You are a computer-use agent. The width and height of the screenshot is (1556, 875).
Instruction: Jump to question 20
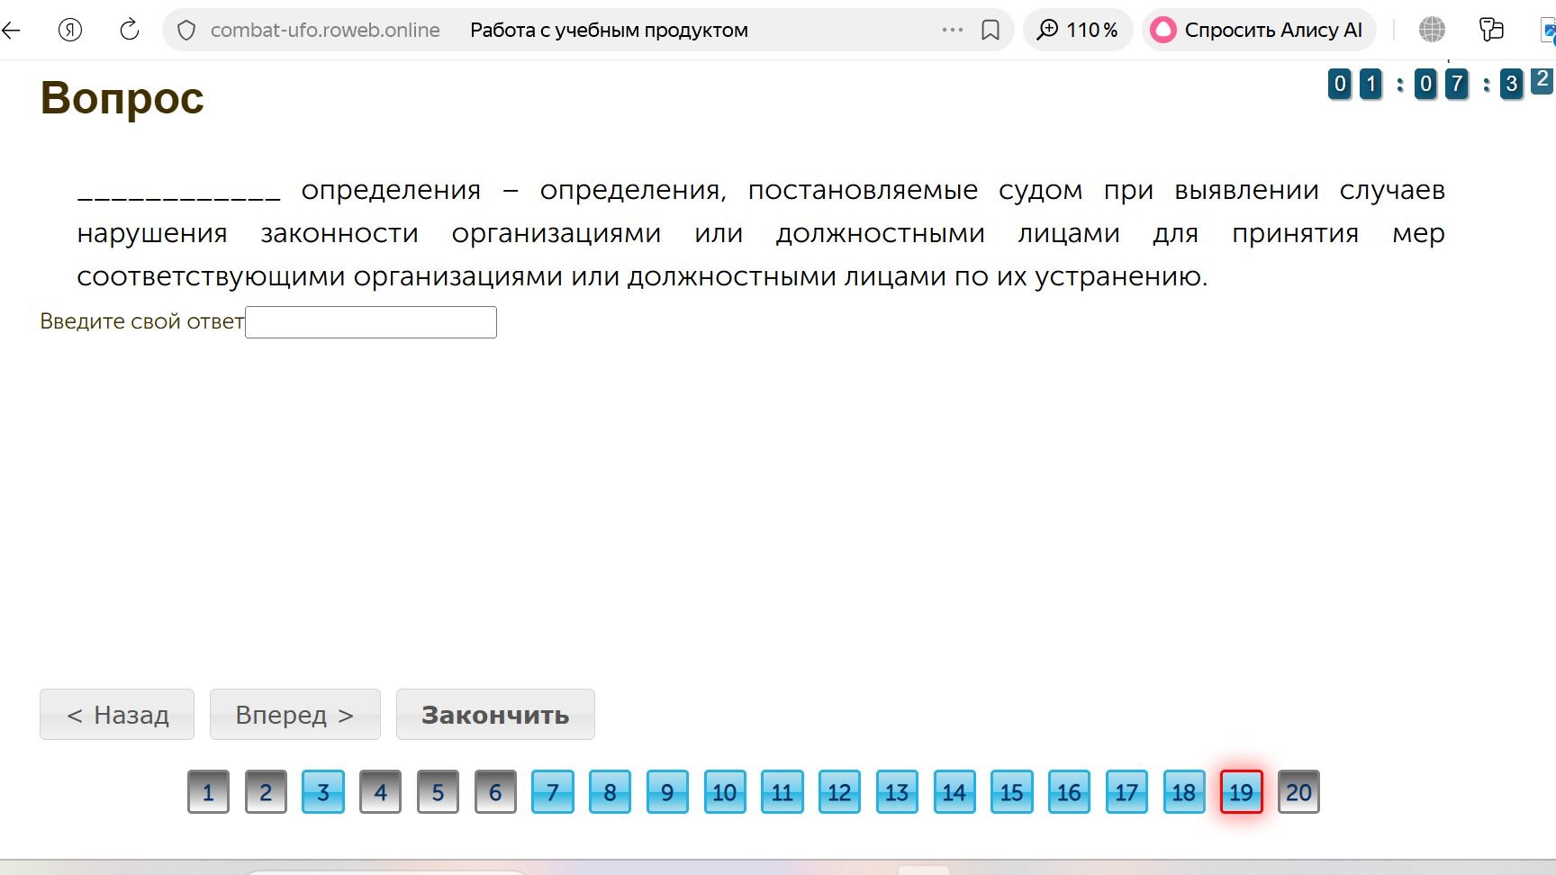point(1298,792)
